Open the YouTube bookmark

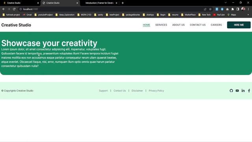pyautogui.click(x=219, y=15)
